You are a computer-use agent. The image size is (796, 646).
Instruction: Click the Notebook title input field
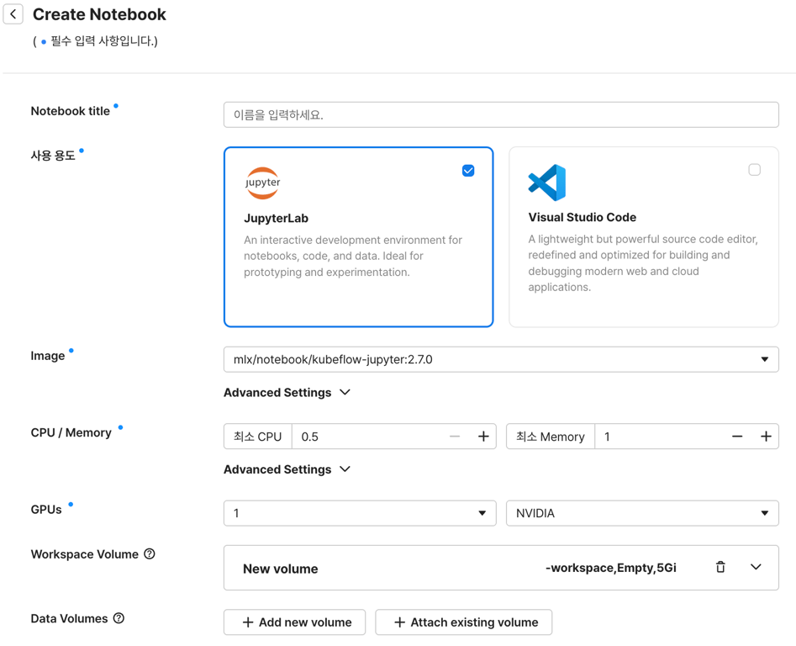tap(501, 114)
